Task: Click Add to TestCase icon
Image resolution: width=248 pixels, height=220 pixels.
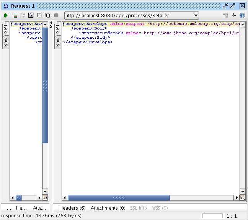Action: point(14,15)
